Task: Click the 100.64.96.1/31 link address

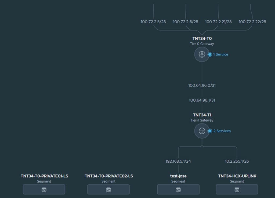Action: tap(202, 100)
